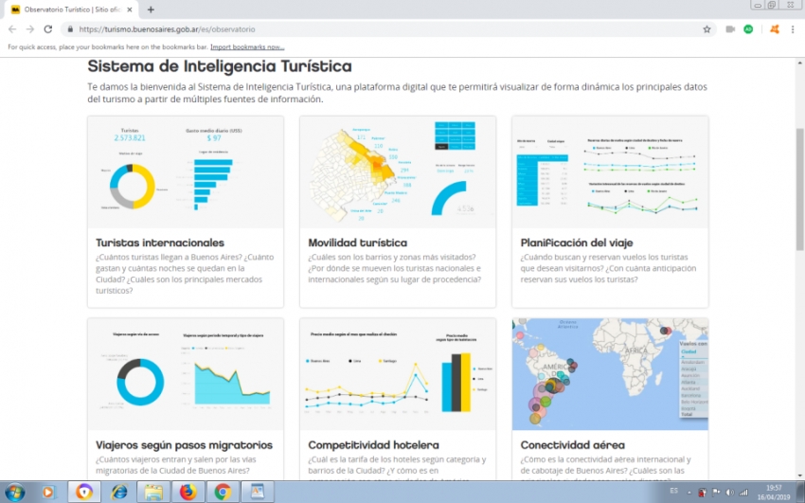Open the Windows Start menu
This screenshot has height=503, width=805.
point(14,492)
